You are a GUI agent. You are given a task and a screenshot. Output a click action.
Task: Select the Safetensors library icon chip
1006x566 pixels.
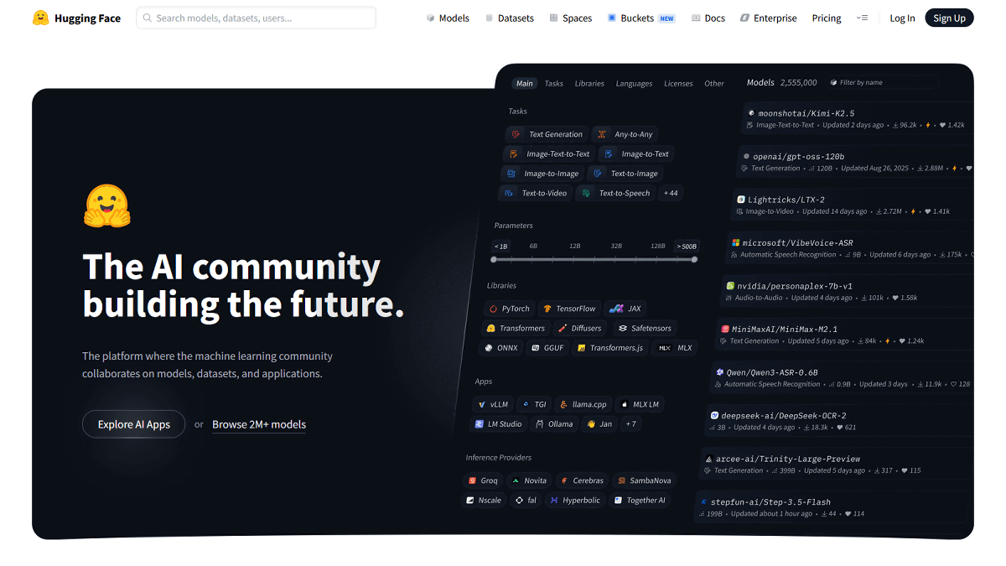tap(645, 328)
